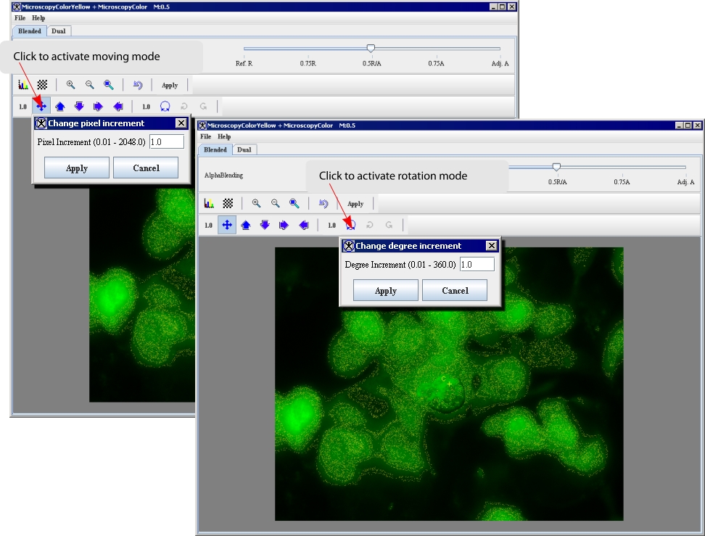Image resolution: width=705 pixels, height=536 pixels.
Task: Open the Help menu in the front window
Action: (x=224, y=136)
